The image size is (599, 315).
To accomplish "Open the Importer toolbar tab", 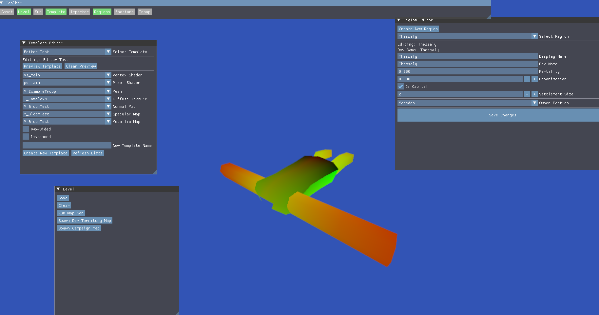I will click(80, 12).
